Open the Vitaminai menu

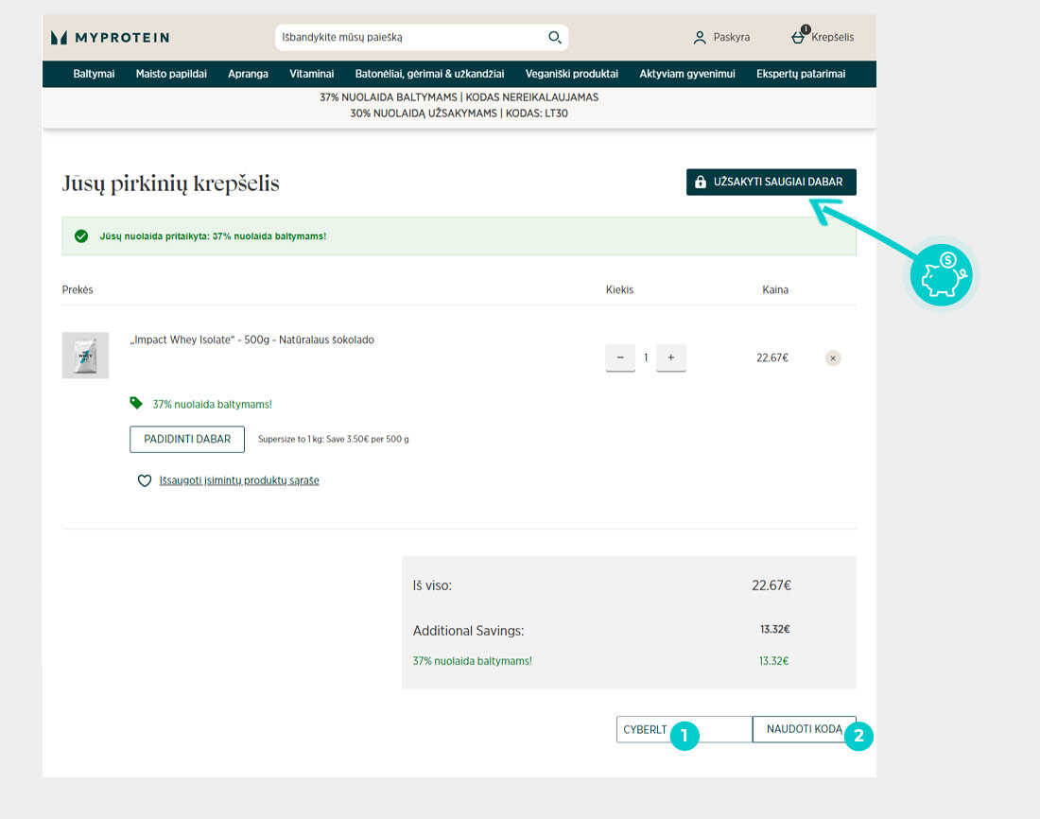point(312,74)
